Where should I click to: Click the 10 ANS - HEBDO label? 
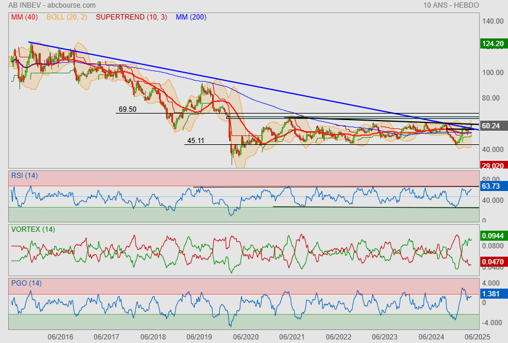coord(451,5)
